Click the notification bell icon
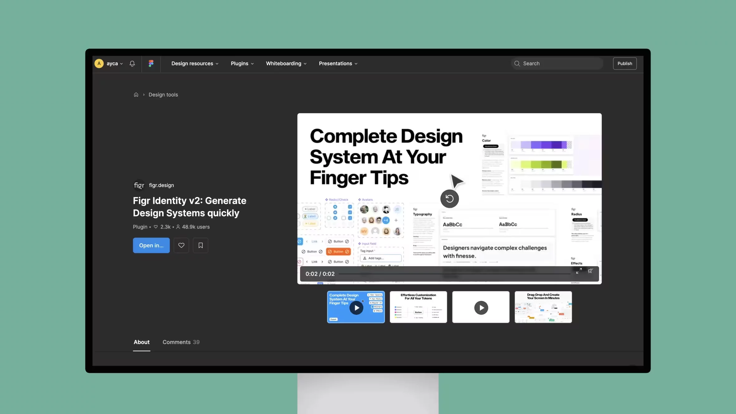Screen dimensions: 736x414 point(133,63)
